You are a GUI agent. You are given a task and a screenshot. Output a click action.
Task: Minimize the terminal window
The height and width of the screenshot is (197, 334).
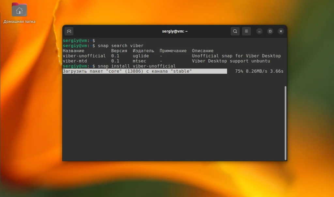[259, 31]
